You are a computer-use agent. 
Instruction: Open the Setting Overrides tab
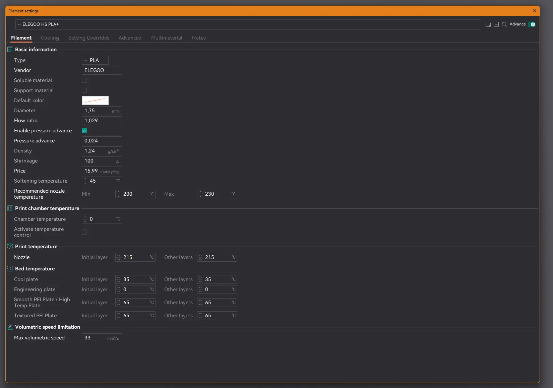tap(89, 38)
